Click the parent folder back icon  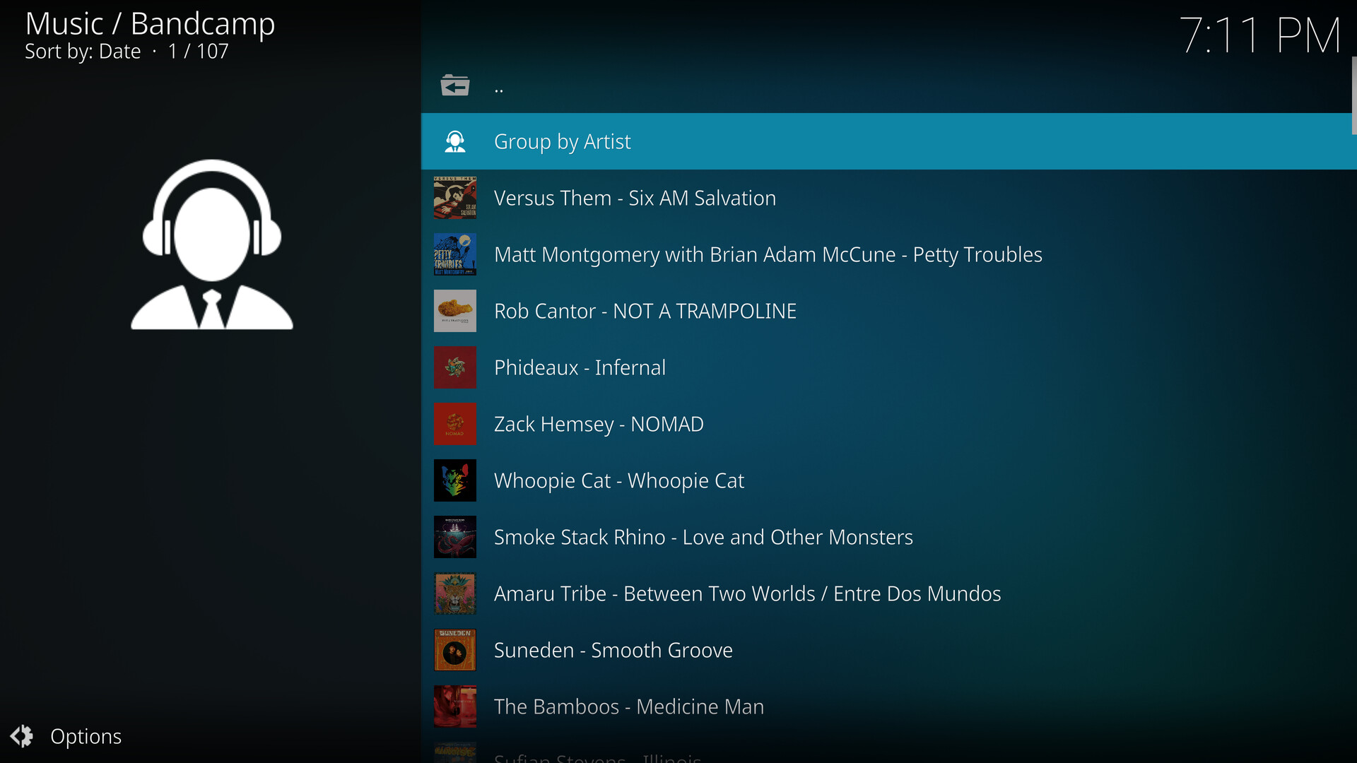[x=454, y=85]
